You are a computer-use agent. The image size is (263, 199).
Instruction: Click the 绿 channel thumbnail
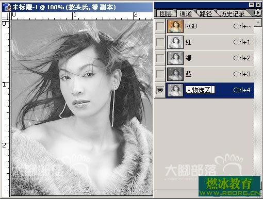click(175, 58)
